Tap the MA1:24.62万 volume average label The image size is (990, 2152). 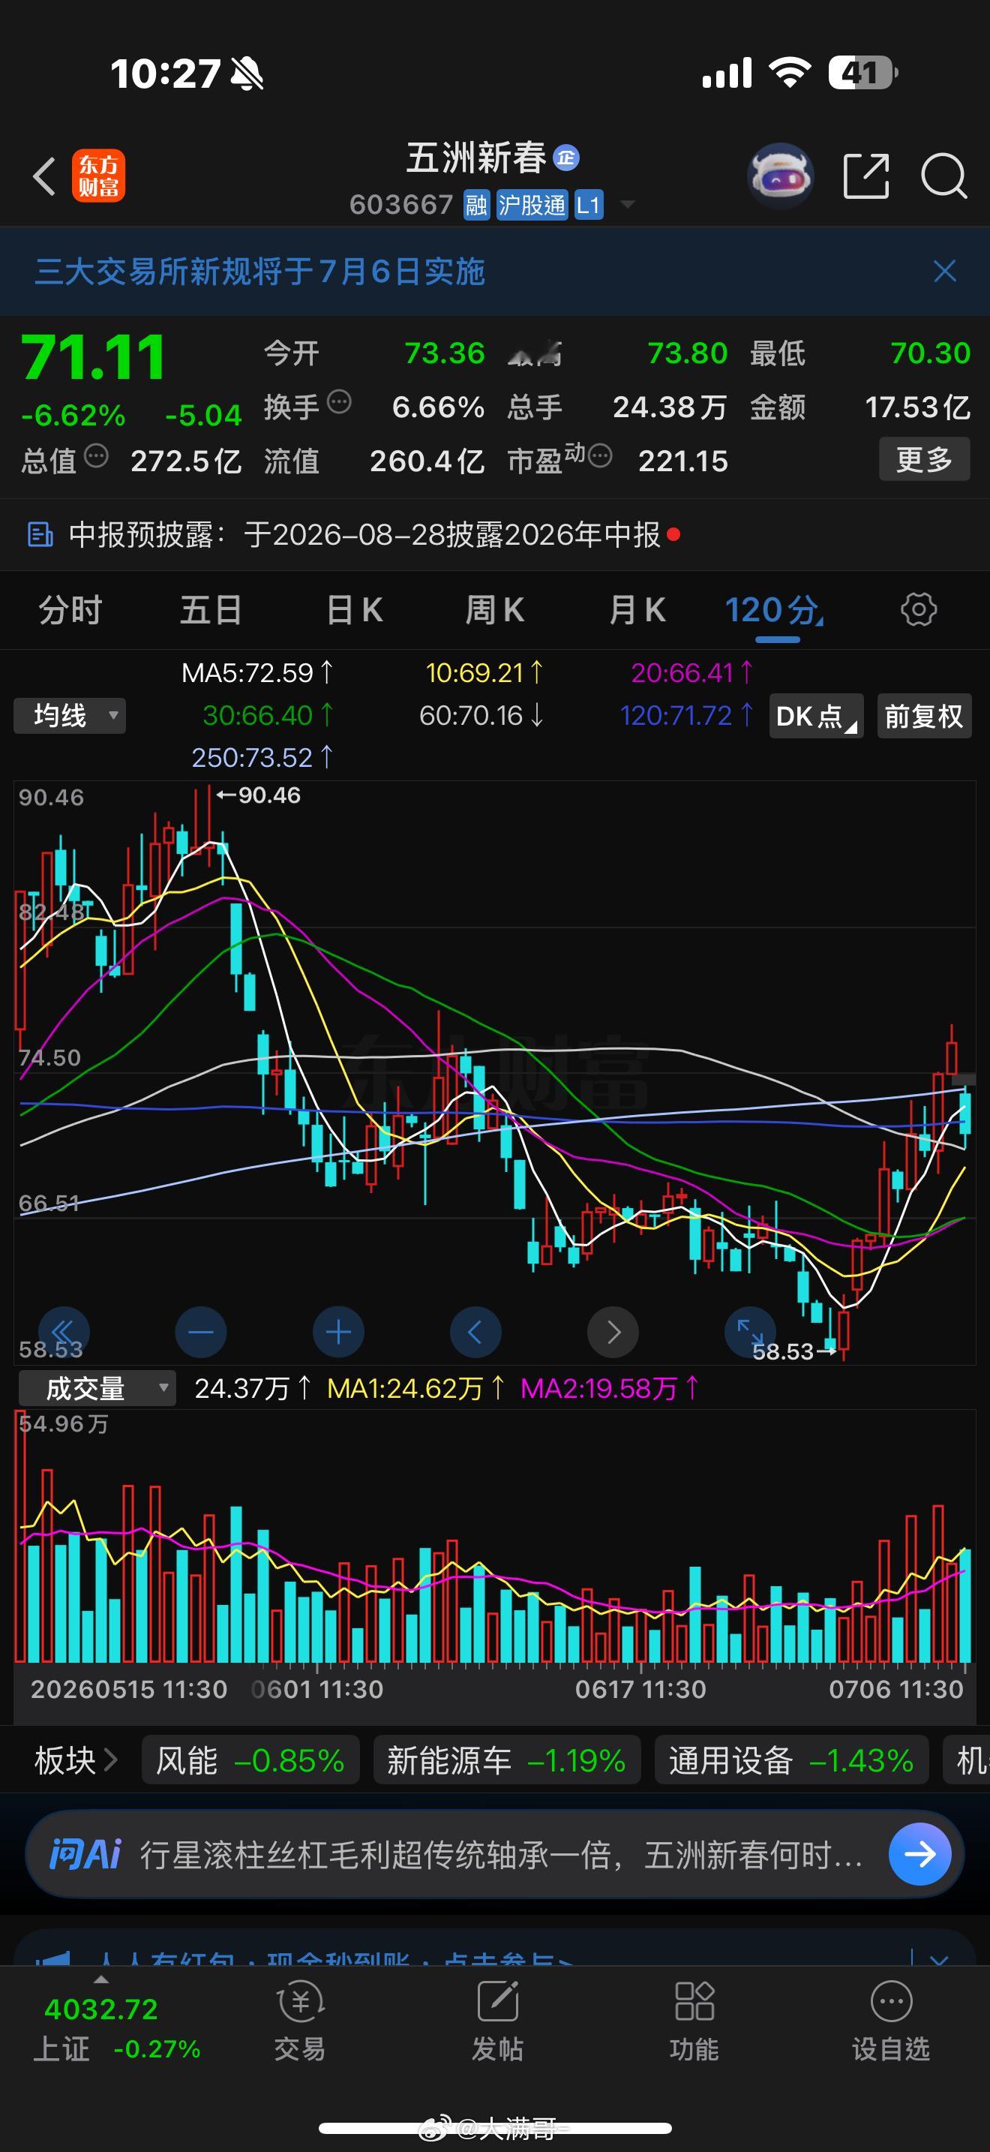pyautogui.click(x=415, y=1388)
